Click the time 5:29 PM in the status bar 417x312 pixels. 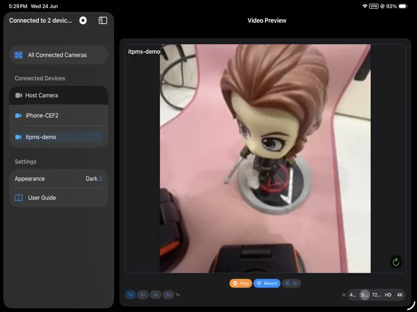[x=18, y=6]
